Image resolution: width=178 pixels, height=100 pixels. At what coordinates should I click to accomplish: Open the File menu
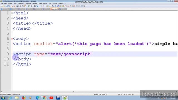coord(2,4)
